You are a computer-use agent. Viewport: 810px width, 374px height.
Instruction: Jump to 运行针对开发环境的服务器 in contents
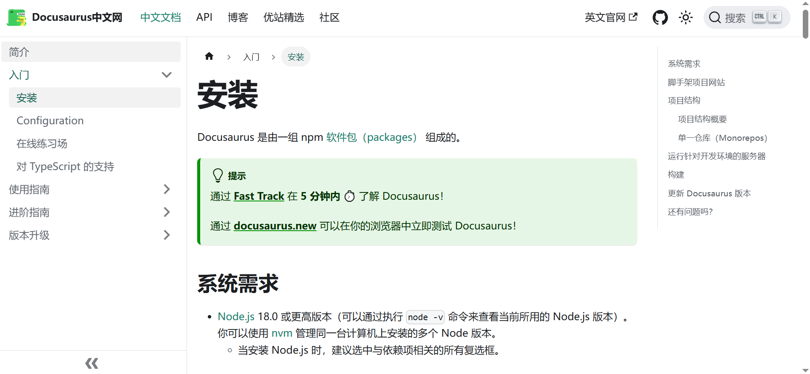tap(717, 156)
